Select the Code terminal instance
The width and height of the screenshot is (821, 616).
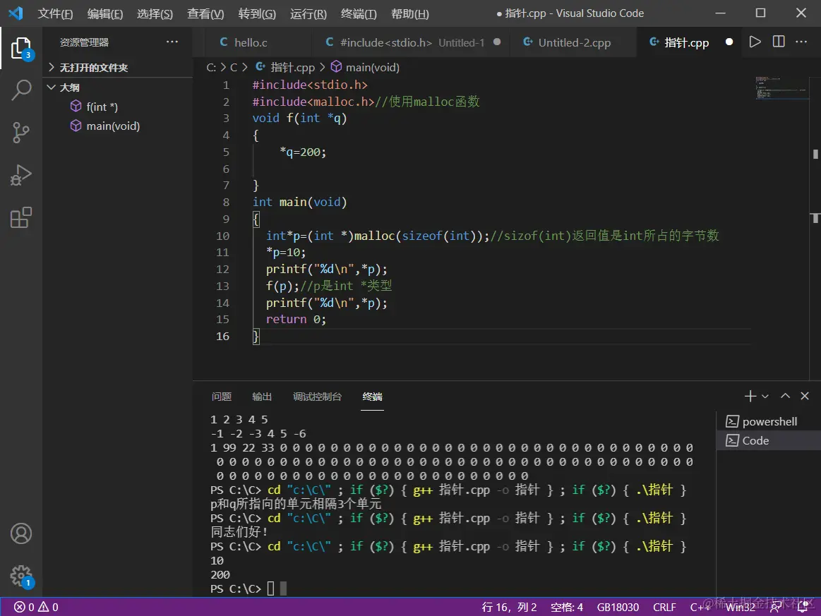768,441
